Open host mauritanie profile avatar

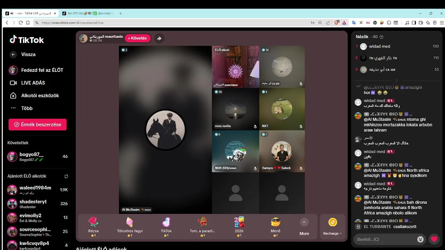(83, 38)
